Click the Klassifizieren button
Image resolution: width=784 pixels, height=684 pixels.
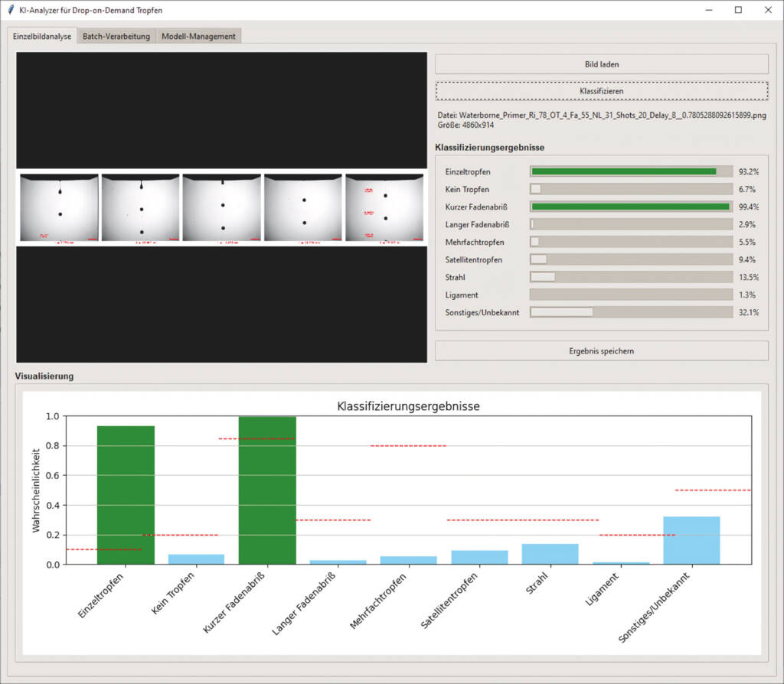[x=602, y=91]
